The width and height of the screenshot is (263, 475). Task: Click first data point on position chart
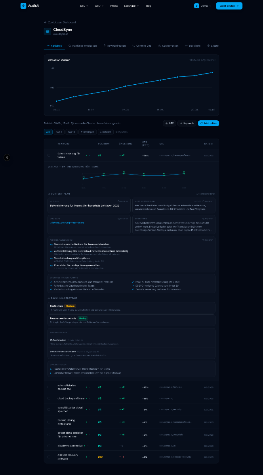point(57,101)
